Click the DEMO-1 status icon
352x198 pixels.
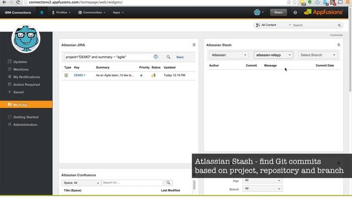click(x=153, y=75)
